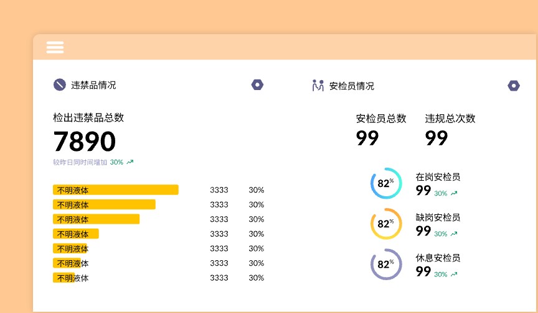
Task: Open hexagon settings for 违禁品情况 panel
Action: [257, 85]
